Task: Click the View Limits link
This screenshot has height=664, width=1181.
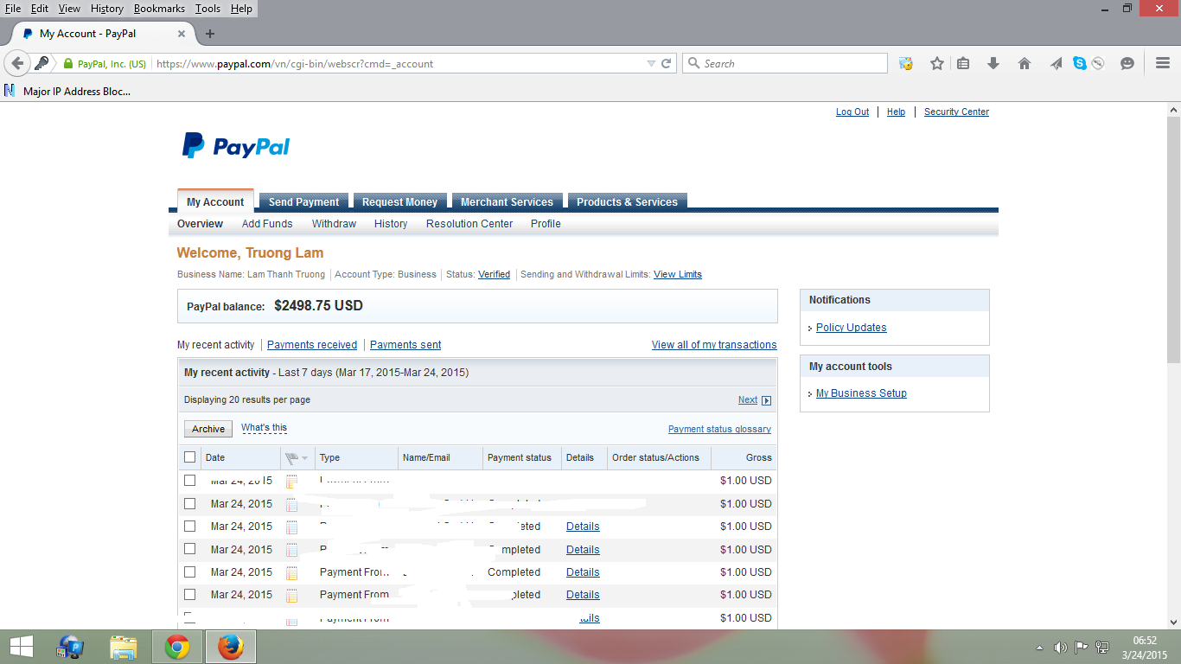Action: [678, 275]
